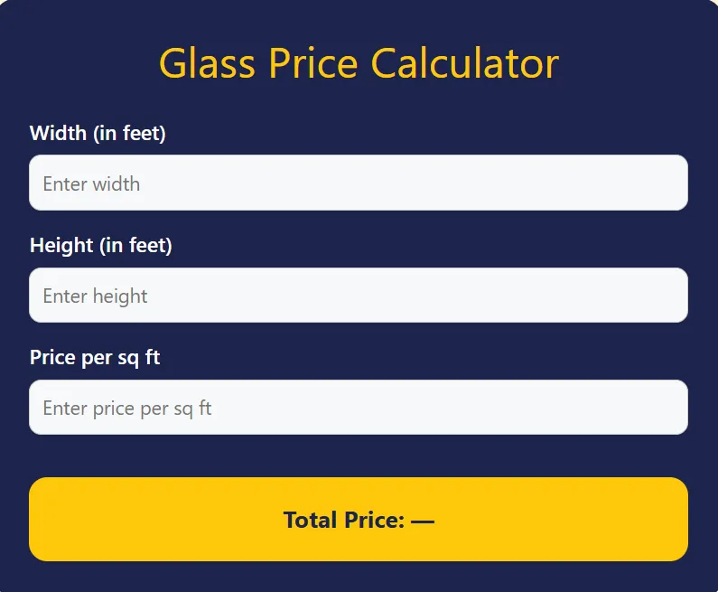Click the "Width (in feet)" label

[x=98, y=134]
